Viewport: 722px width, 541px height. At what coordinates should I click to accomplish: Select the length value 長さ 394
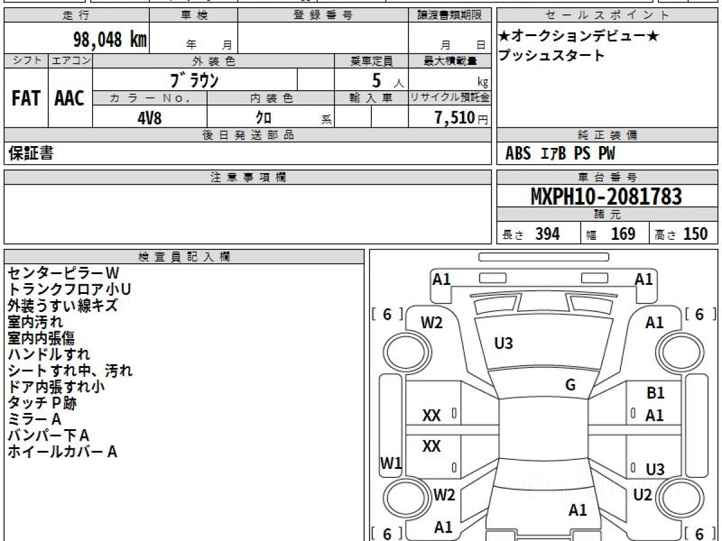click(x=531, y=234)
